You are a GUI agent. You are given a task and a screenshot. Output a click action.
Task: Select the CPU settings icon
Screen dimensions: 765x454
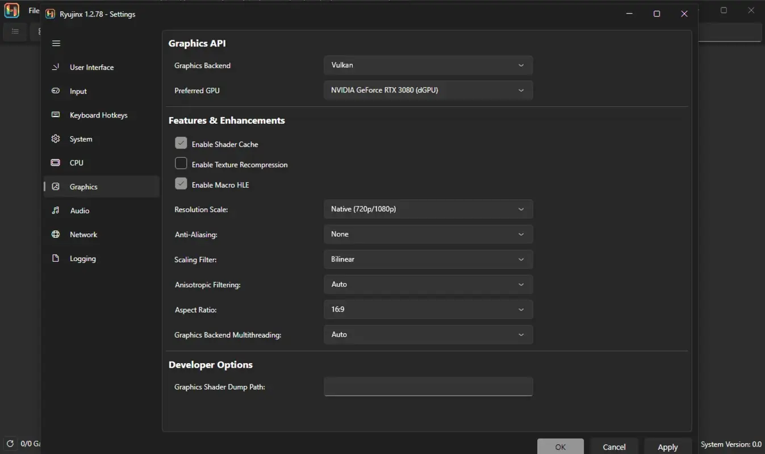[x=55, y=162]
